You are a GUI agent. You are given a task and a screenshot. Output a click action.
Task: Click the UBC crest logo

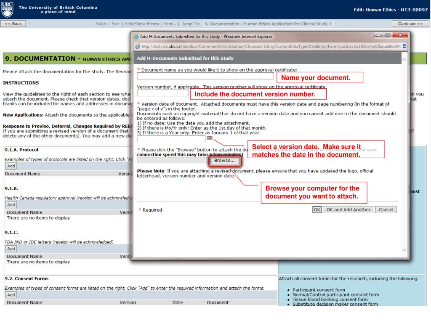pos(7,9)
